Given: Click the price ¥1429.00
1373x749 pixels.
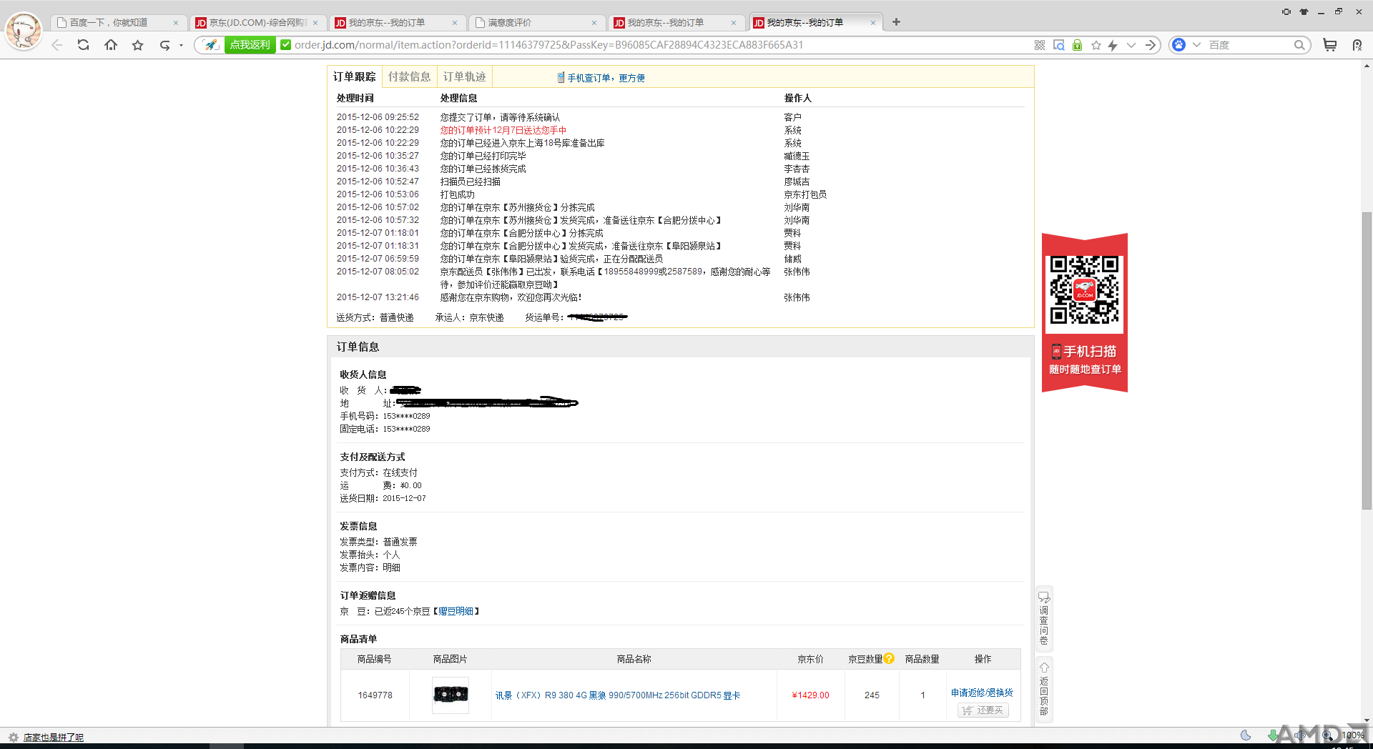Looking at the screenshot, I should 811,695.
